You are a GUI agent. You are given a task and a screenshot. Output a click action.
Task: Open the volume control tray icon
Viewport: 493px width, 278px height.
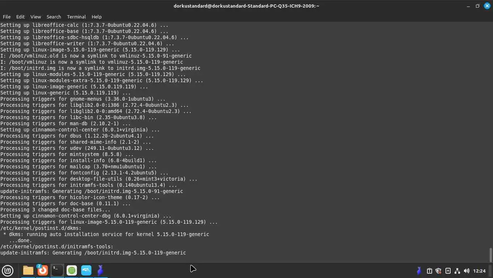[467, 271]
